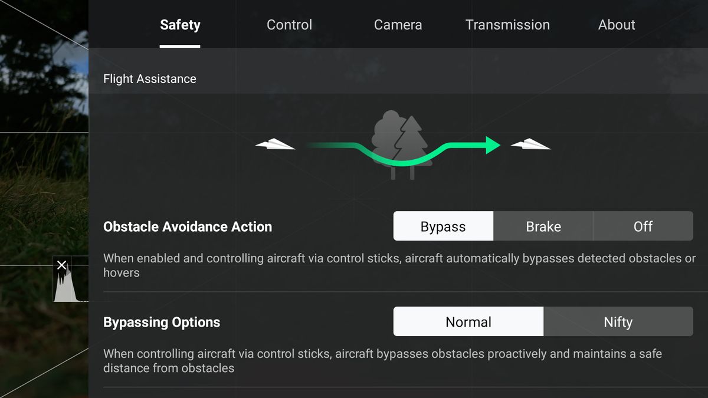Tap the trees obstacle illustration
Image resolution: width=708 pixels, height=398 pixels.
click(401, 144)
